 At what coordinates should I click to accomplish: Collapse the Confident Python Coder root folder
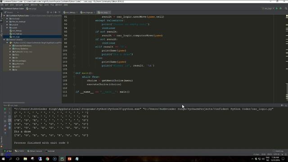(x=4, y=16)
